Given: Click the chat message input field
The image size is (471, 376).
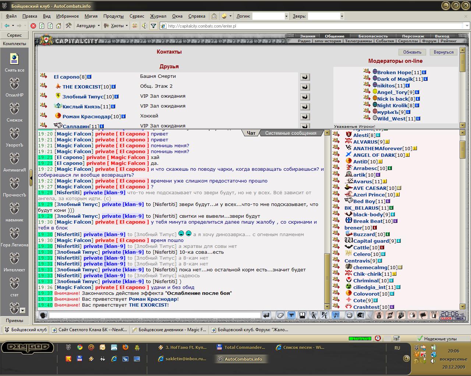Looking at the screenshot, I should (155, 315).
